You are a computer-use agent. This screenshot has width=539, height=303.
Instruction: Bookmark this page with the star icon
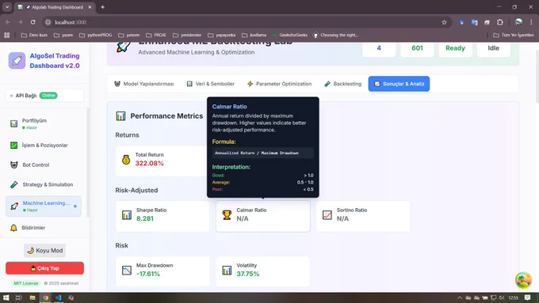tap(444, 22)
